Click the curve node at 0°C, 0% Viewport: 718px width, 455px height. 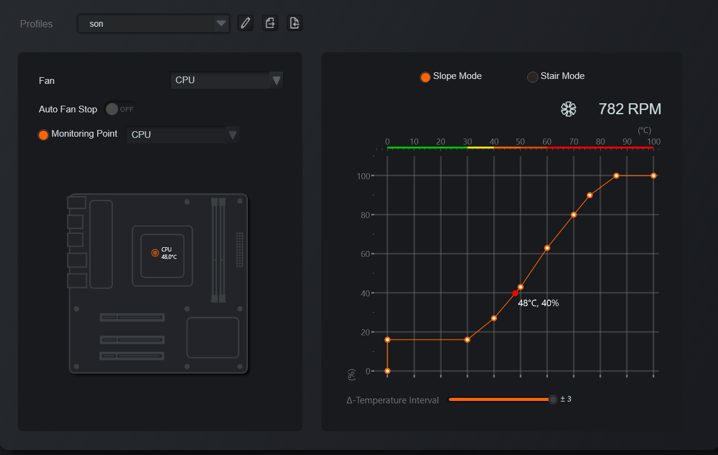(x=388, y=371)
